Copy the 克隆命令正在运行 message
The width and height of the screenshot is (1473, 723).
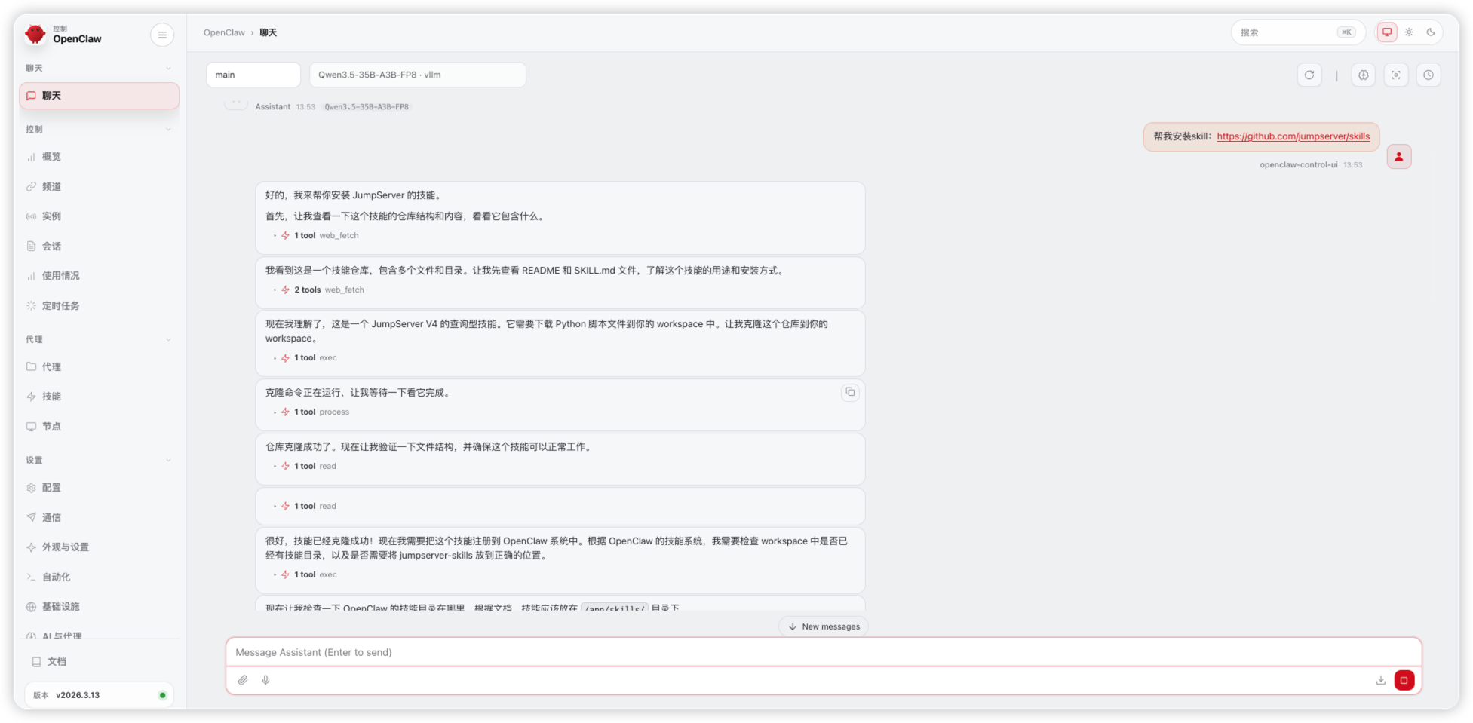(x=850, y=392)
